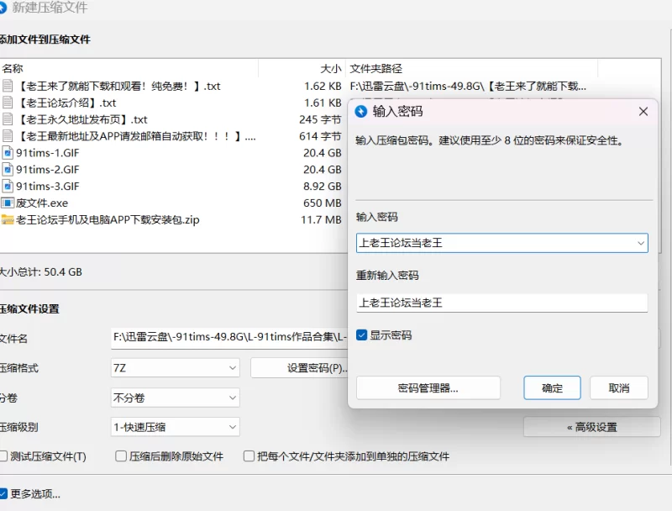Screen dimensions: 672x511
Task: Open the 压缩格式 7Z dropdown
Action: 176,368
